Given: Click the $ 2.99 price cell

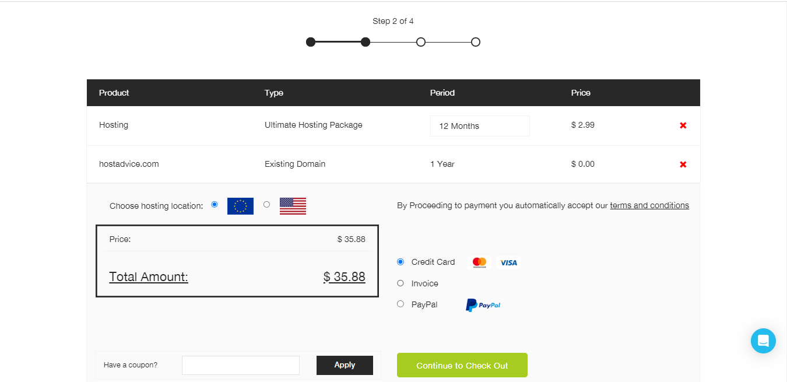Looking at the screenshot, I should pyautogui.click(x=583, y=125).
